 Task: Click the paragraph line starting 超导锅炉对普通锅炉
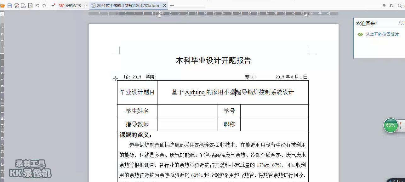coord(217,145)
